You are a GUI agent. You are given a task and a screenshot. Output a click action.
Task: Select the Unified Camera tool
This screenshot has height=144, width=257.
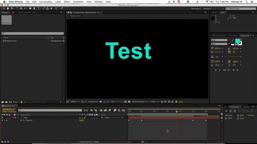21,8
